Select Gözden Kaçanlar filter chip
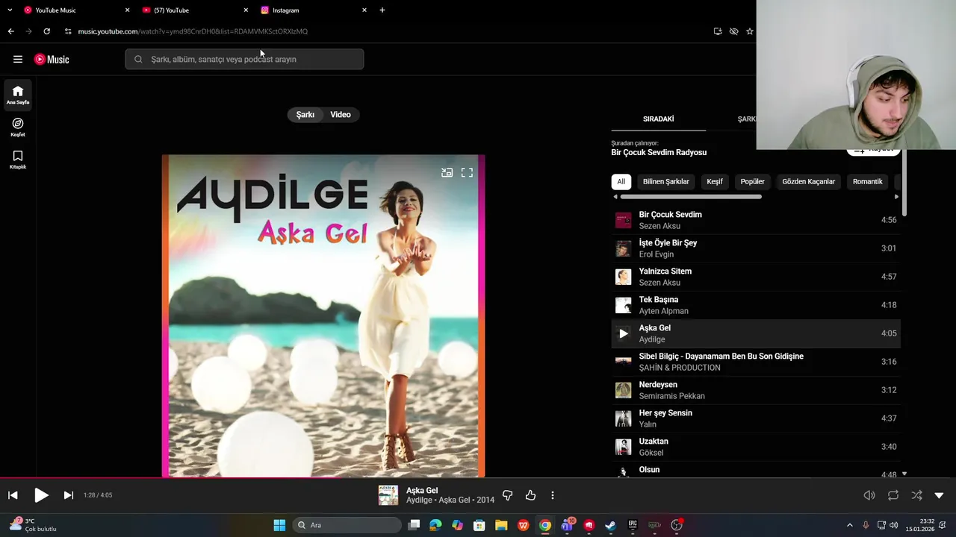Viewport: 956px width, 537px height. click(x=809, y=181)
